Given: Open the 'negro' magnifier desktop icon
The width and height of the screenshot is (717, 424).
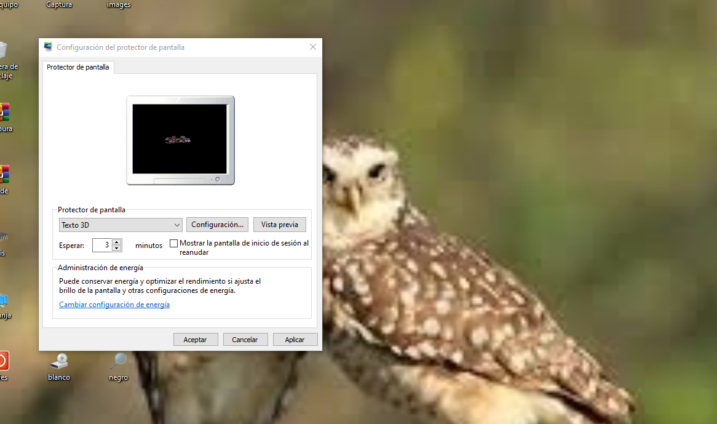Looking at the screenshot, I should [118, 361].
